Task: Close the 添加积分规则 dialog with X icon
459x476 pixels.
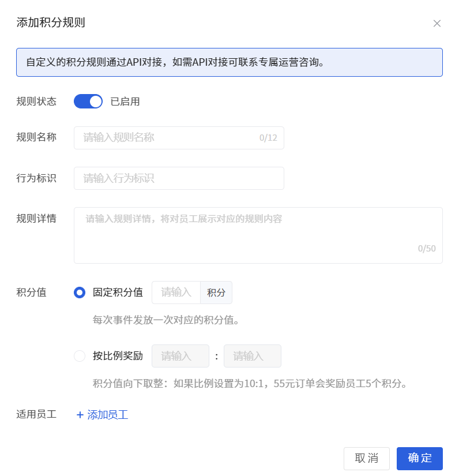Action: [437, 24]
